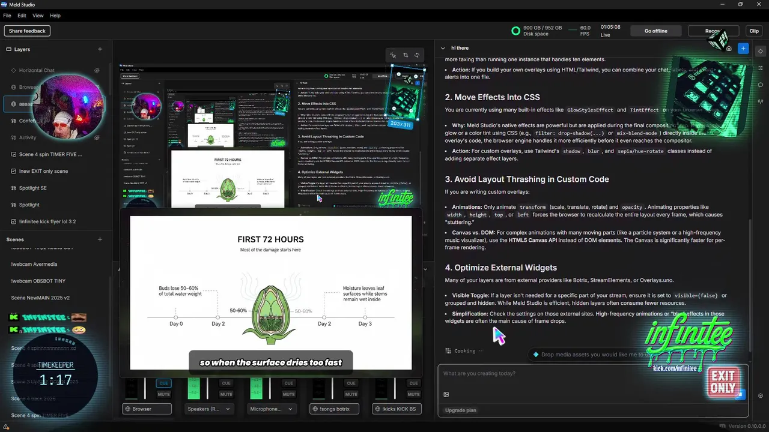Viewport: 769px width, 432px height.
Task: Mute the Browser audio channel
Action: pos(163,394)
